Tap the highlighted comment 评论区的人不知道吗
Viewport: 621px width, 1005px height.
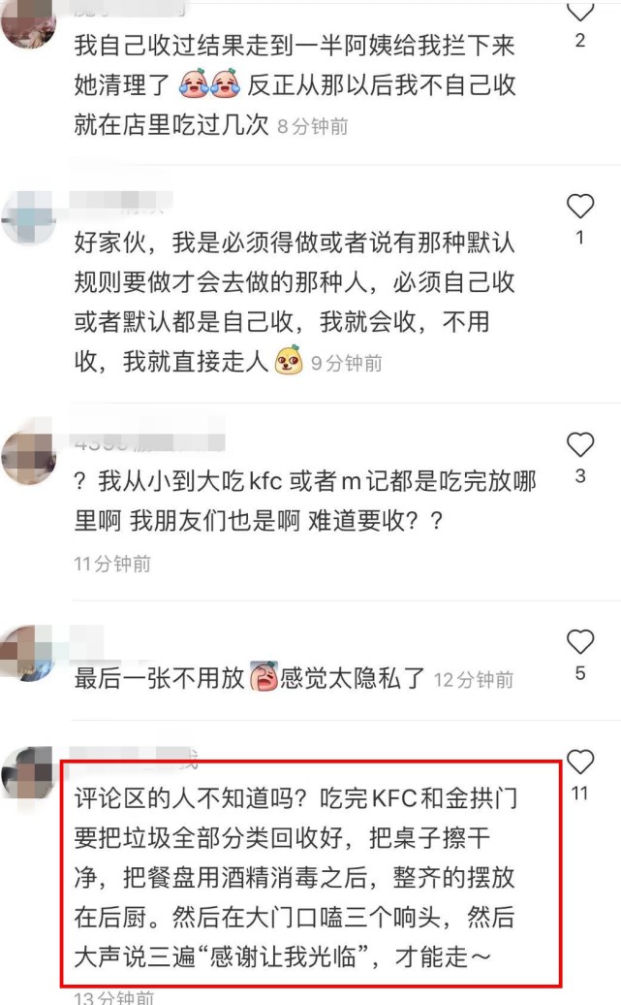pyautogui.click(x=295, y=878)
